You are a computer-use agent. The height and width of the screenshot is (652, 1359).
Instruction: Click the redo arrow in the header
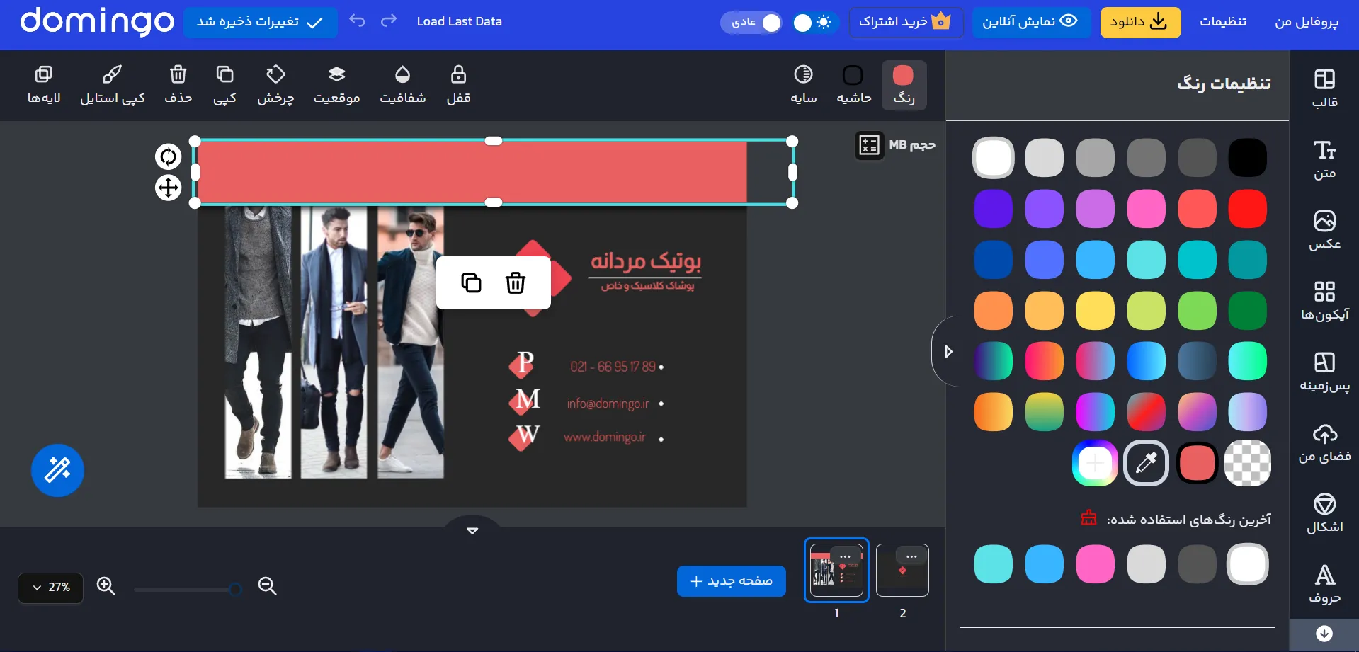tap(389, 21)
